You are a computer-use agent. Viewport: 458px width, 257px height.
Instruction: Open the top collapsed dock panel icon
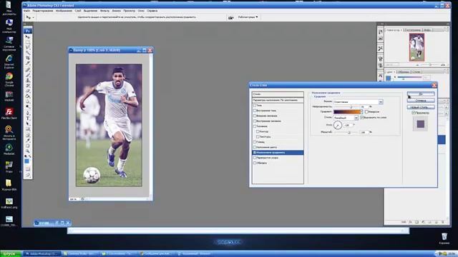click(x=380, y=31)
